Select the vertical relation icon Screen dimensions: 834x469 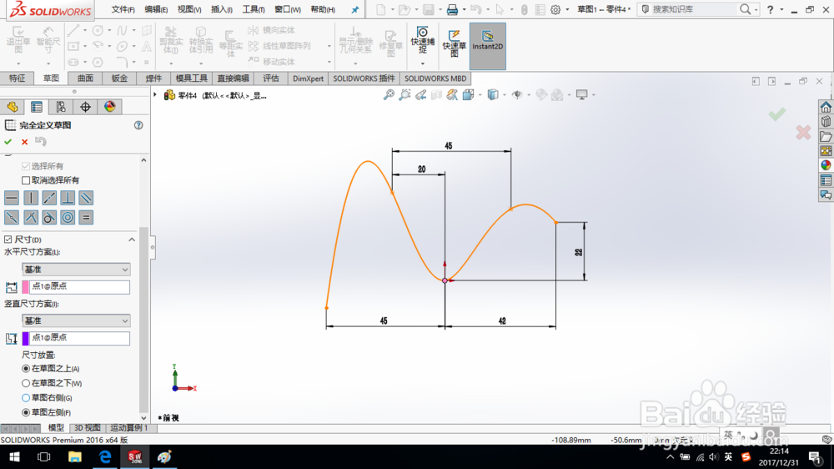click(31, 198)
